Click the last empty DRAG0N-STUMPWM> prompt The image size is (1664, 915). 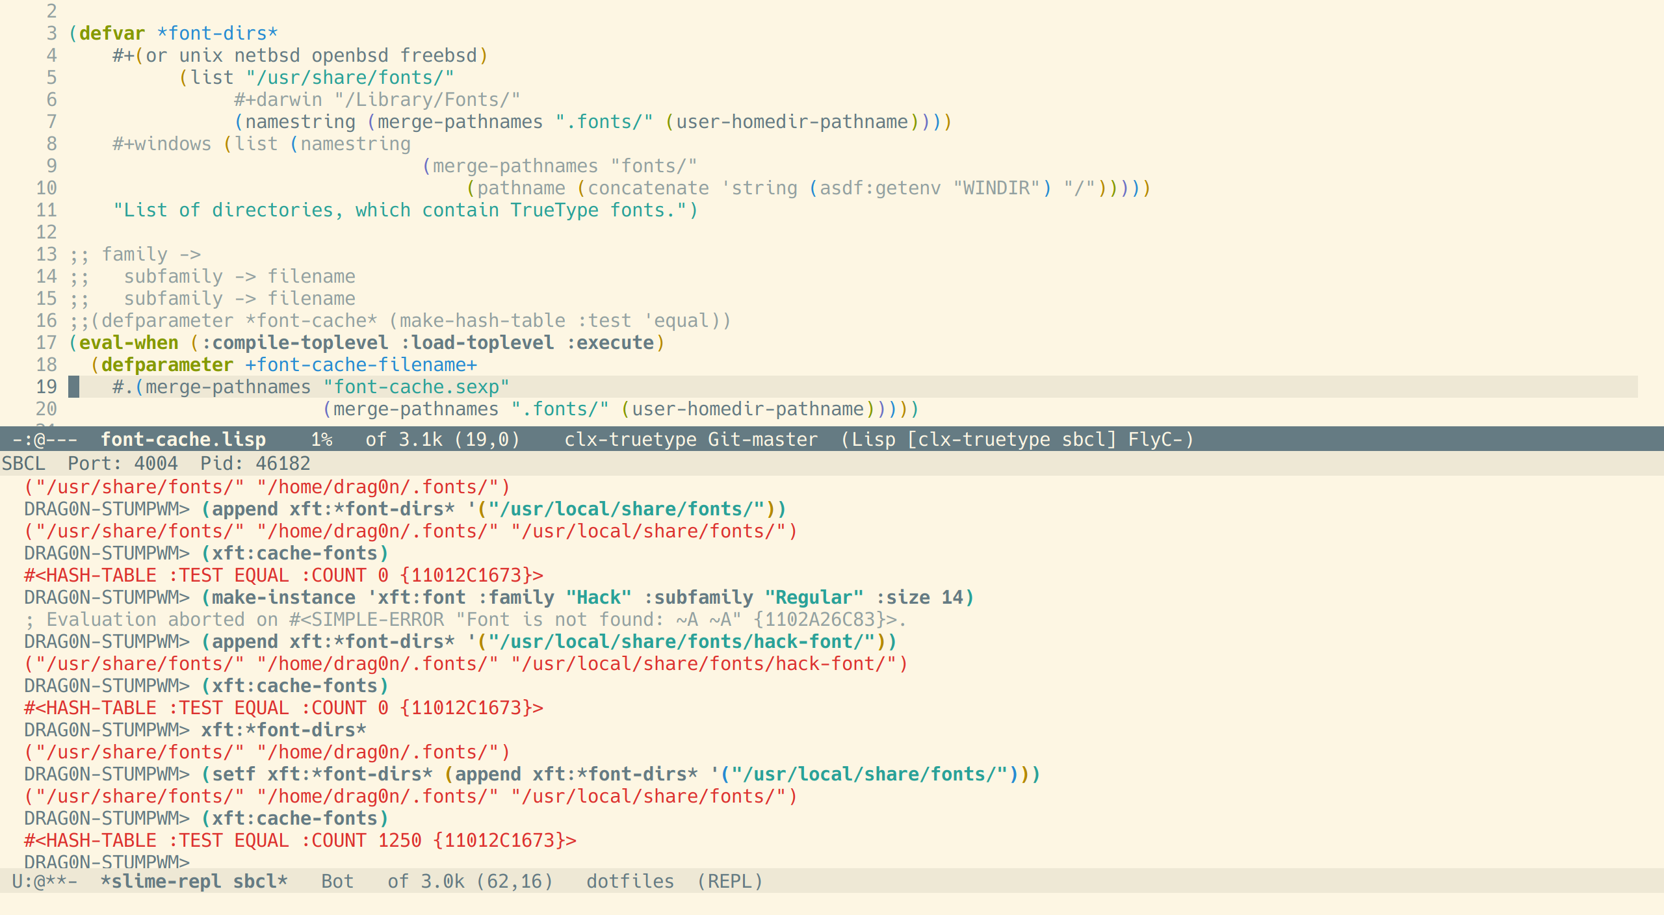(x=107, y=861)
